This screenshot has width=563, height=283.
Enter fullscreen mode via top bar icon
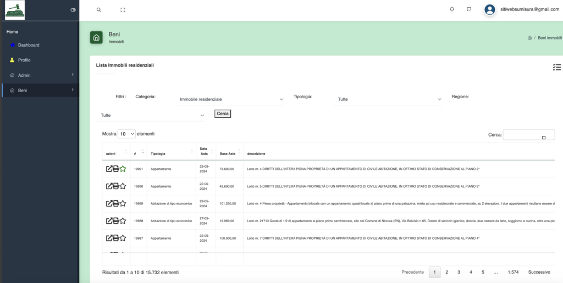123,10
